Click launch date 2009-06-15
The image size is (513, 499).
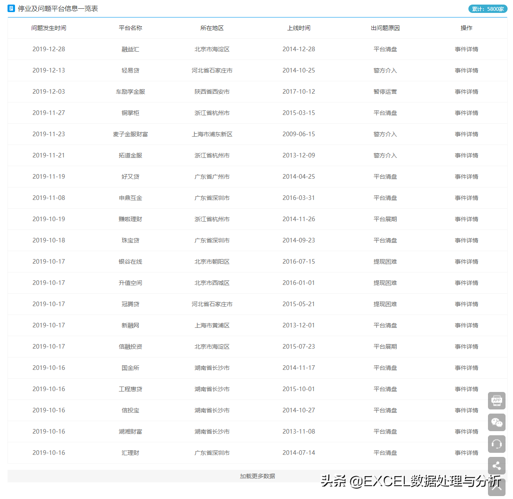[299, 134]
